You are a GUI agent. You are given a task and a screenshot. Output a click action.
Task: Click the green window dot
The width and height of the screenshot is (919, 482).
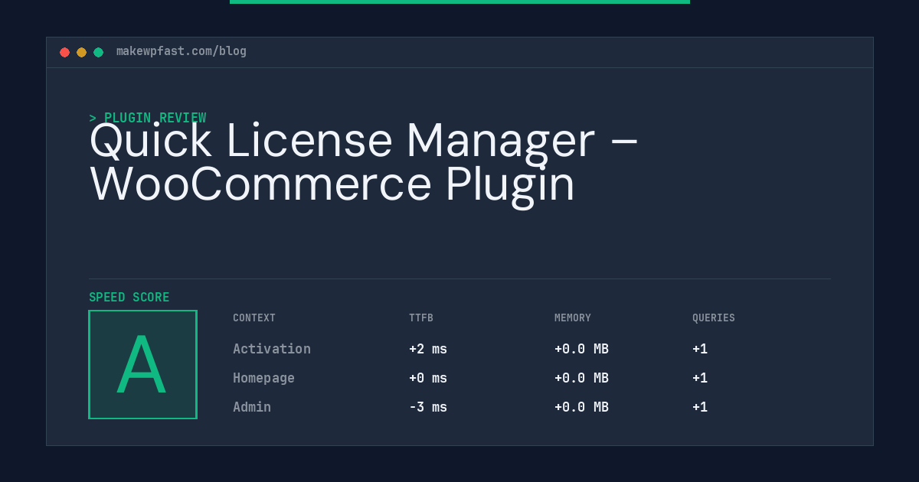coord(98,52)
